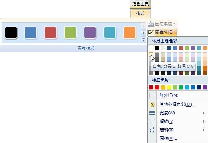Click the 繪圖工具 contextual tab header
208x143 pixels.
pyautogui.click(x=140, y=4)
